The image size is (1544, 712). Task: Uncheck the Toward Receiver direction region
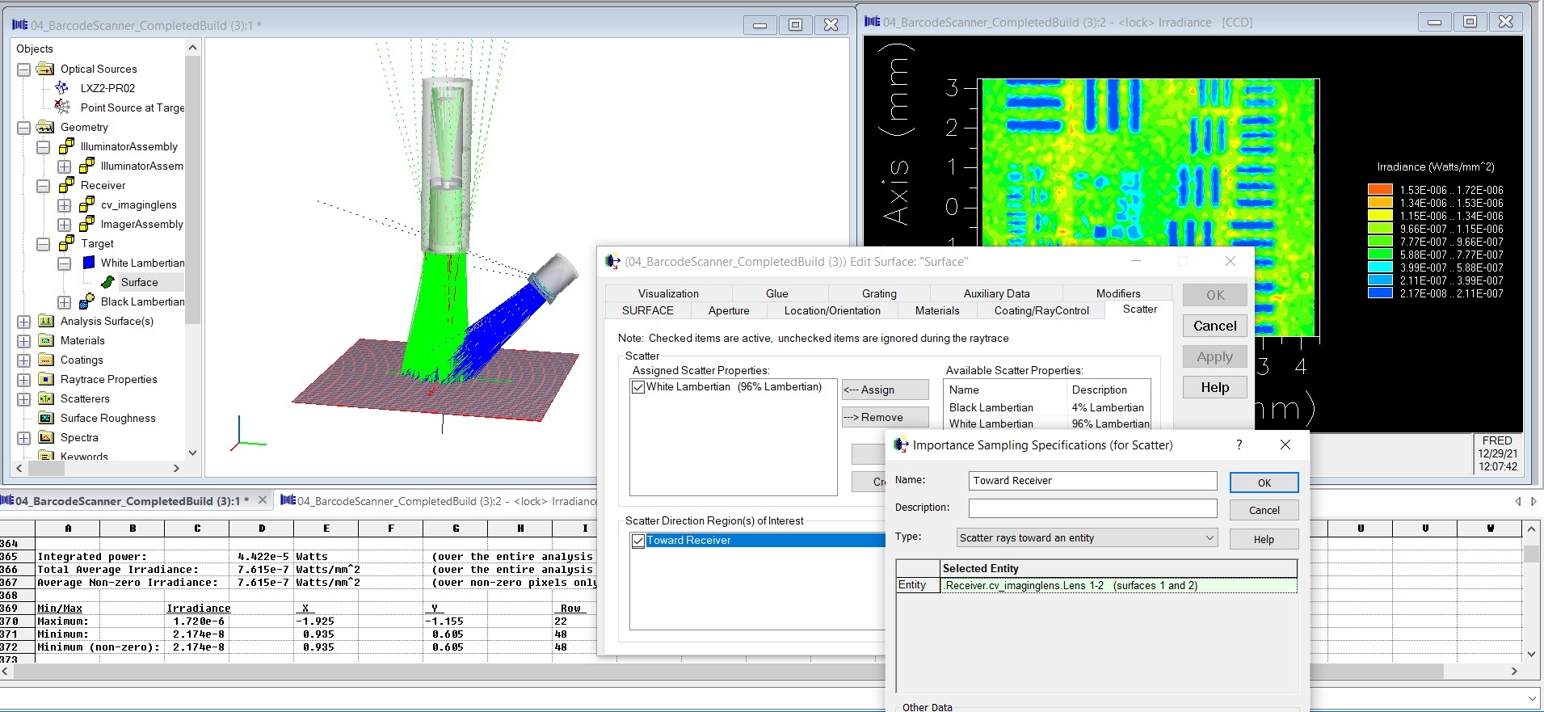tap(638, 541)
